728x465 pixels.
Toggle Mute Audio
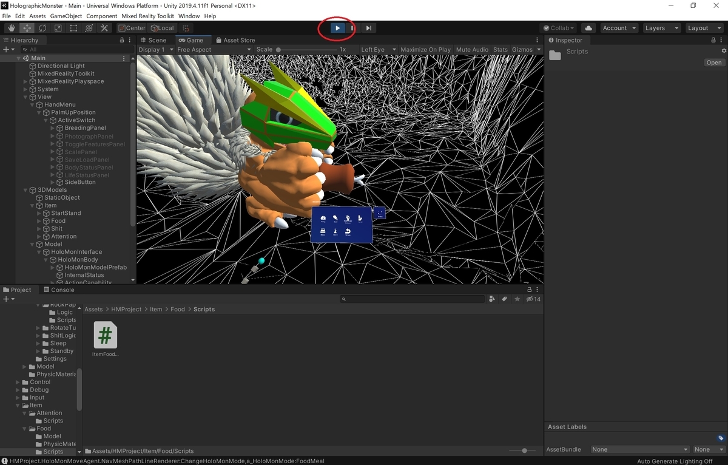coord(472,50)
